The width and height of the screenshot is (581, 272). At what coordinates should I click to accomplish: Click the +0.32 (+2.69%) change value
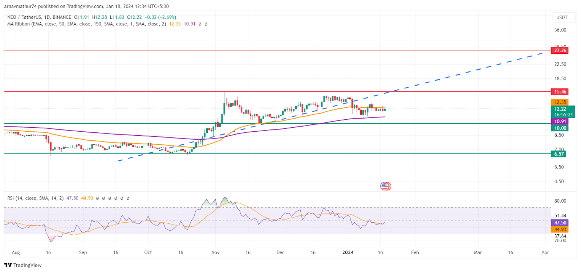(x=160, y=17)
